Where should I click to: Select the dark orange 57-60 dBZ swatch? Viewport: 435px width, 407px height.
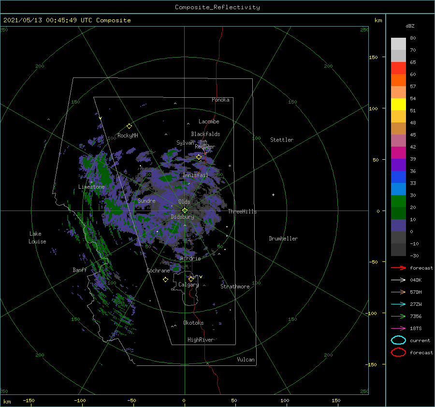[398, 80]
